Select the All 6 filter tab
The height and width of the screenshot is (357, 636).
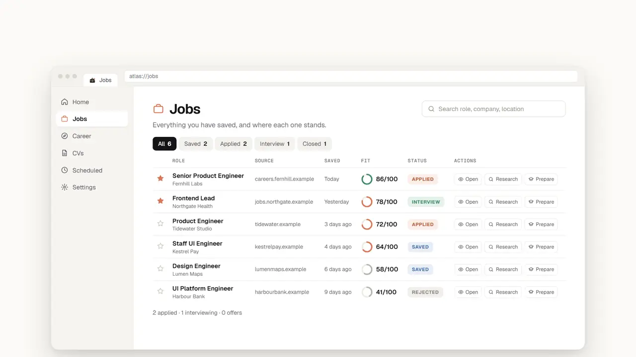[164, 144]
